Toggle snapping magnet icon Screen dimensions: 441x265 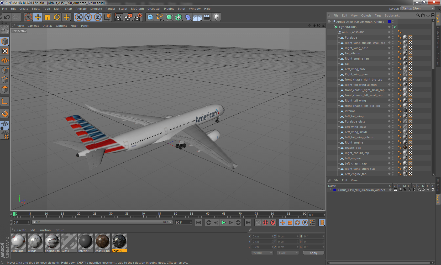5,113
